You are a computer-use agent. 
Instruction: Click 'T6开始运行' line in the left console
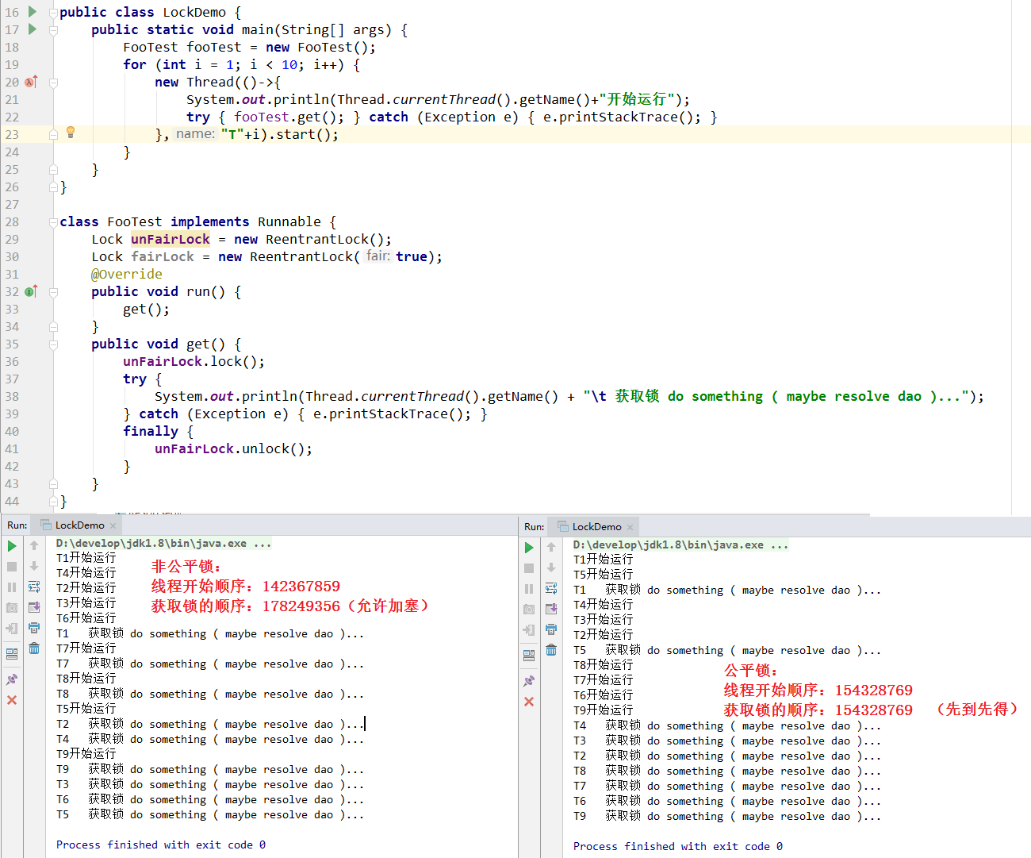[86, 618]
